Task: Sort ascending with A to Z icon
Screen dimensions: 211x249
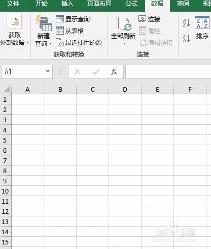Action: [186, 23]
